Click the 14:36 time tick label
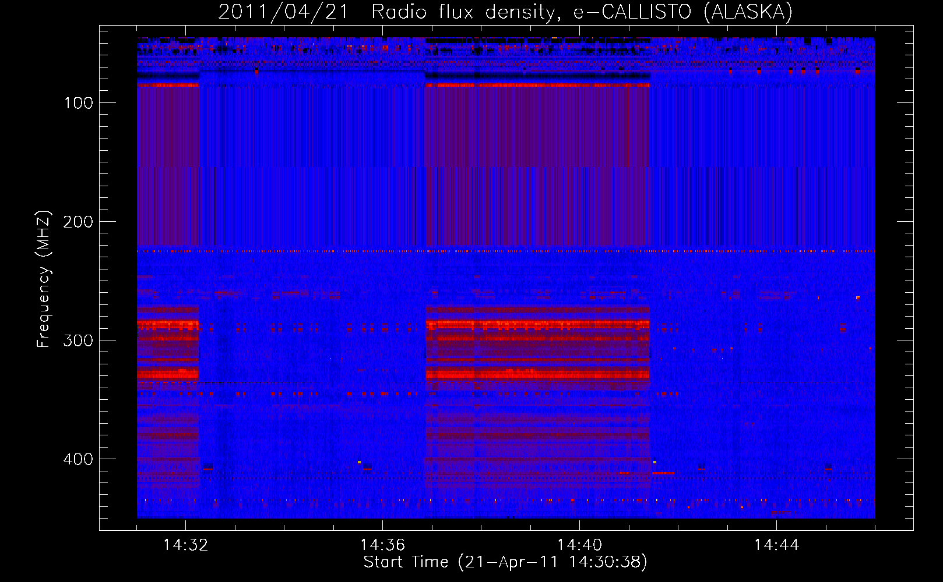Image resolution: width=943 pixels, height=582 pixels. tap(382, 545)
